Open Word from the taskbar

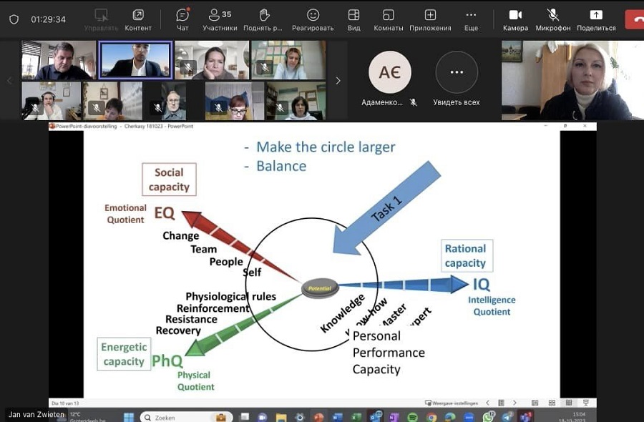(338, 417)
